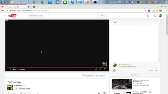The height and width of the screenshot is (94, 168).
Task: Click Добавить в to add to playlist
Action: pos(12,93)
